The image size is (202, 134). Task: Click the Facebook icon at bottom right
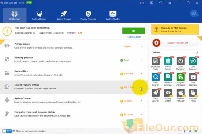185,131
